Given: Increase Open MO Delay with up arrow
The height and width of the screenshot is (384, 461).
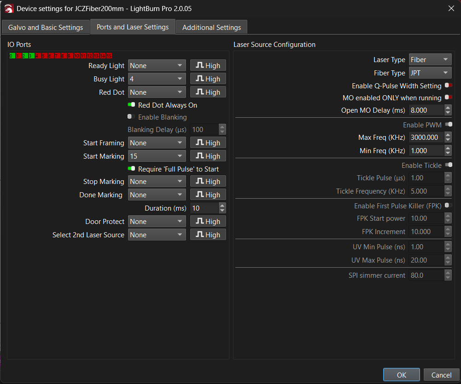Looking at the screenshot, I should (448, 108).
